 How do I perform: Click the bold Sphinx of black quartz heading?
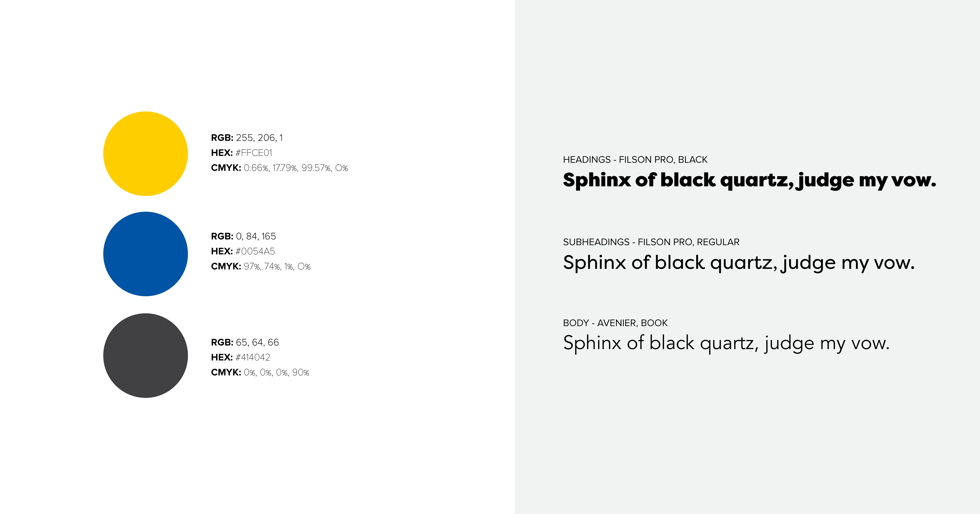point(750,180)
